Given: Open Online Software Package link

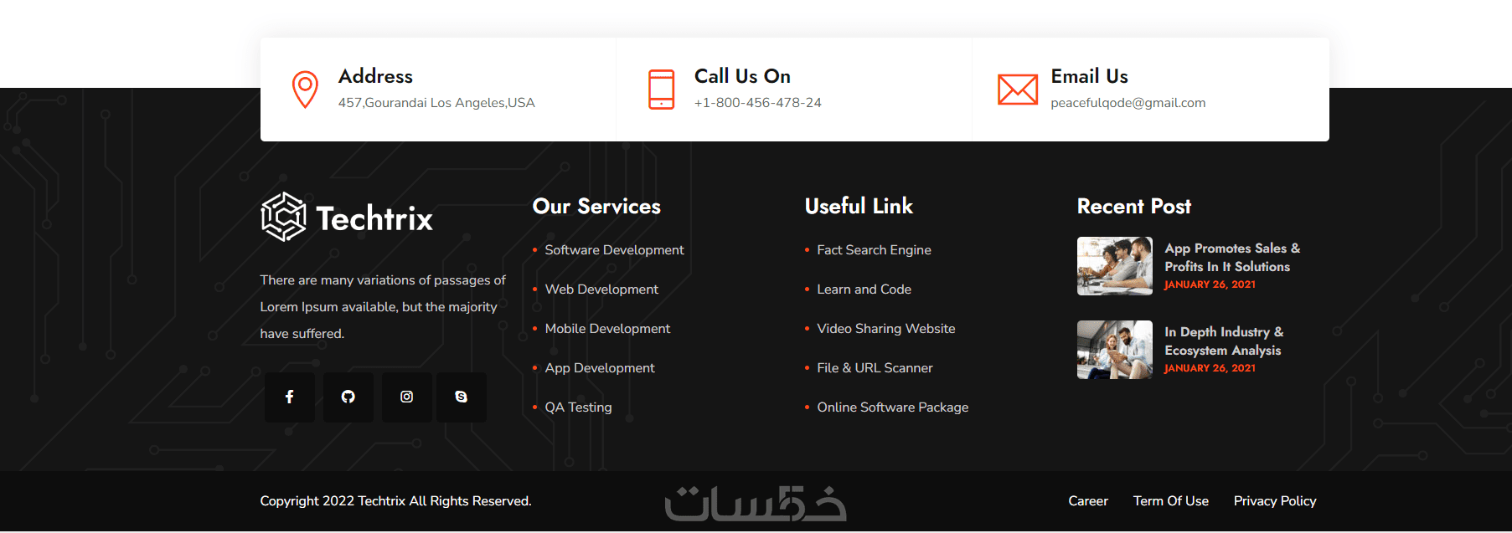Looking at the screenshot, I should (892, 407).
